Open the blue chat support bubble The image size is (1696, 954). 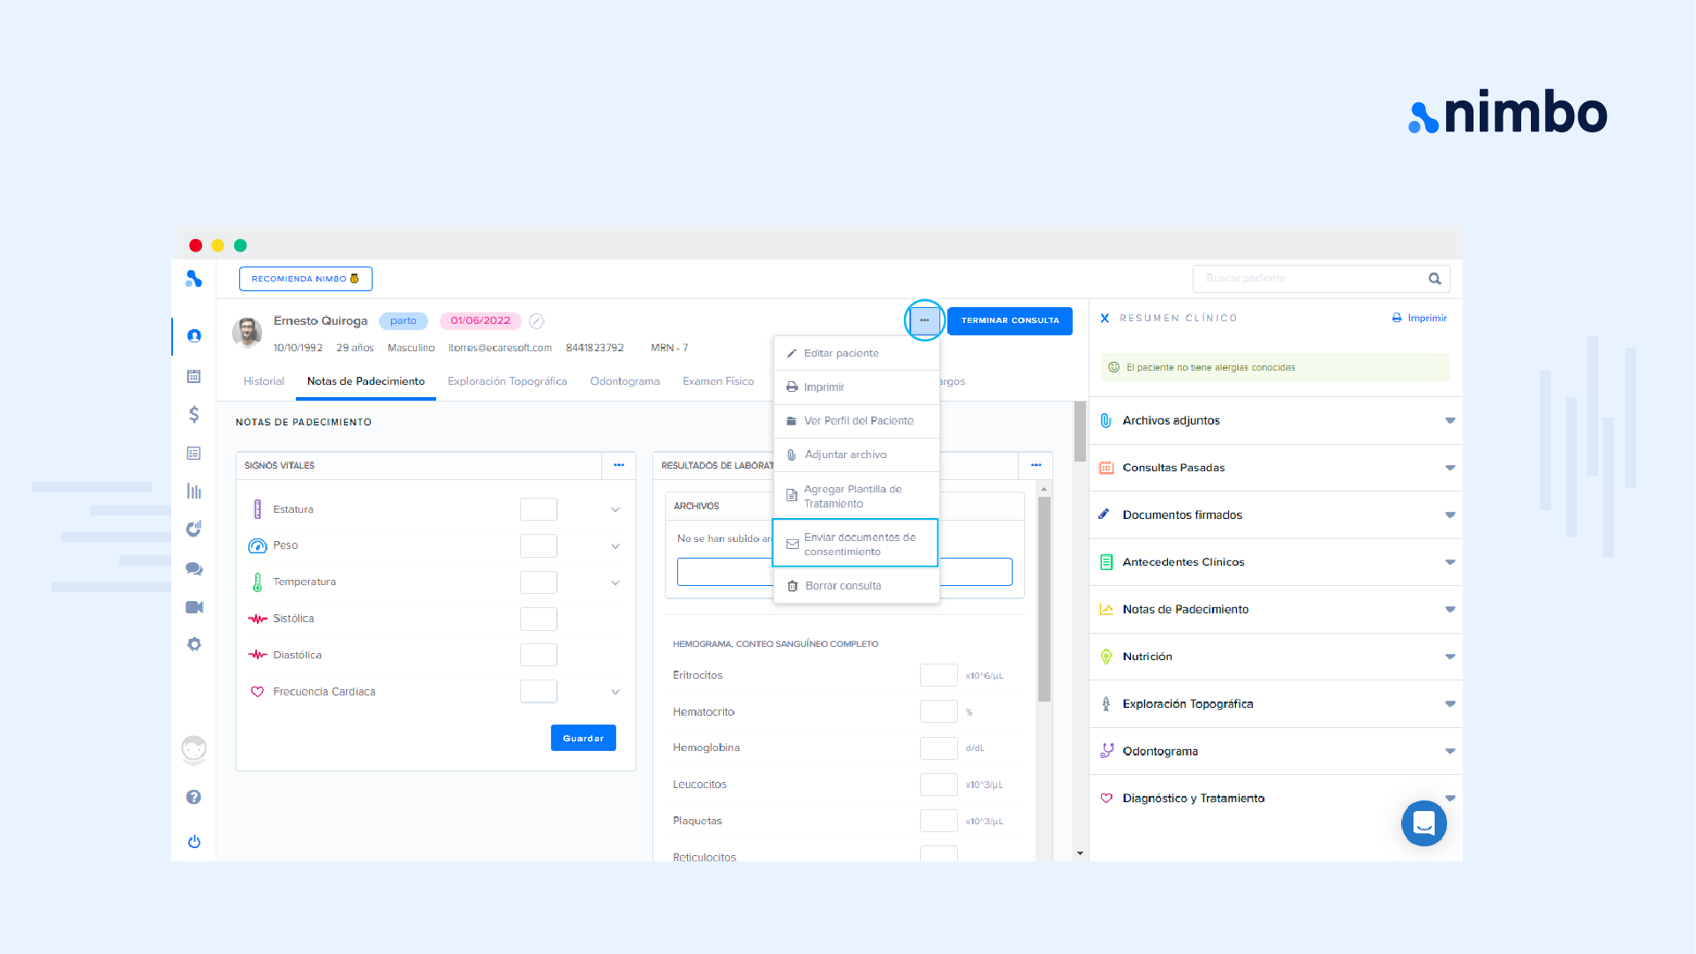click(1423, 823)
